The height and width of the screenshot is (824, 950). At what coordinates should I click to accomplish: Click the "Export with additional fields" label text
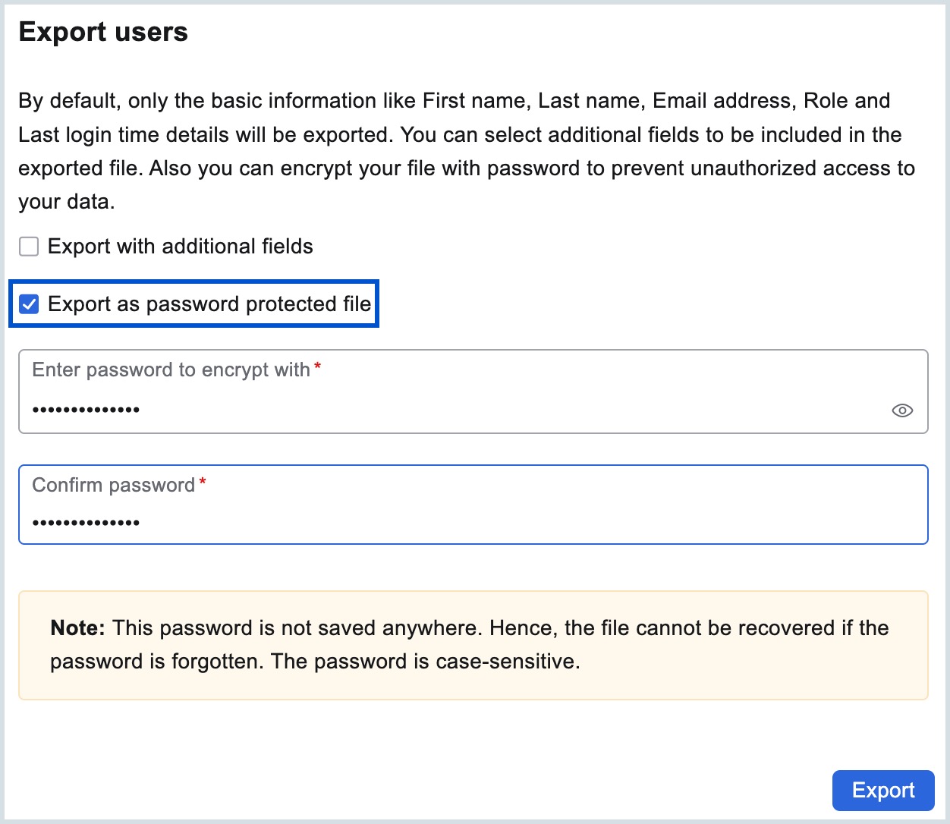click(x=180, y=247)
